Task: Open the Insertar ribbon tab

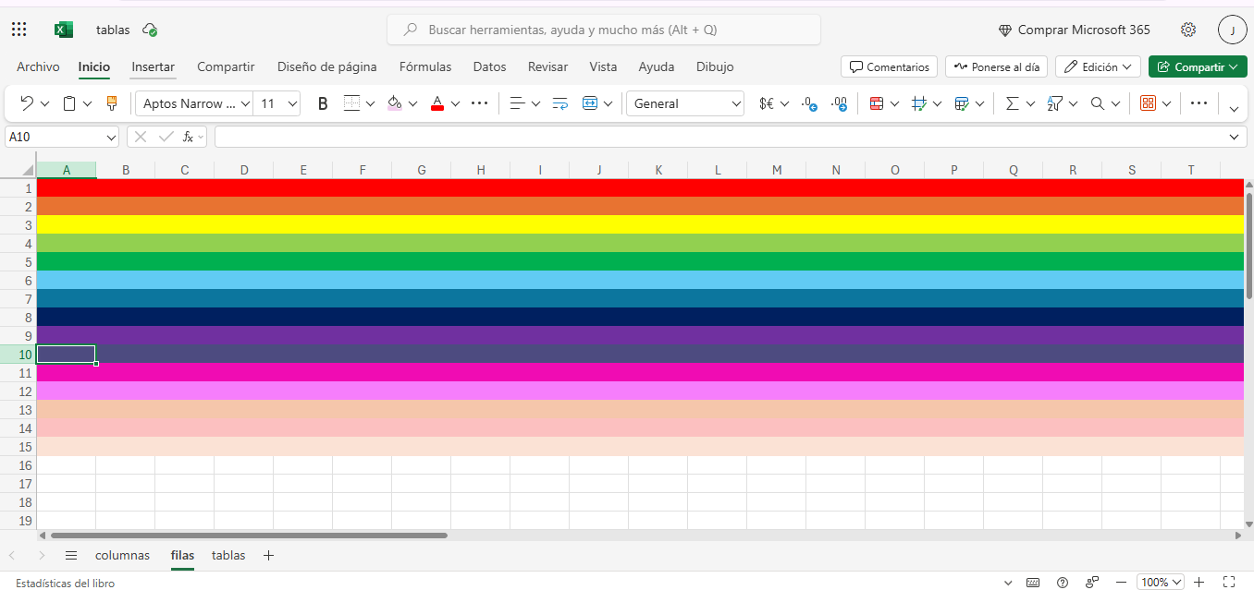Action: click(153, 66)
